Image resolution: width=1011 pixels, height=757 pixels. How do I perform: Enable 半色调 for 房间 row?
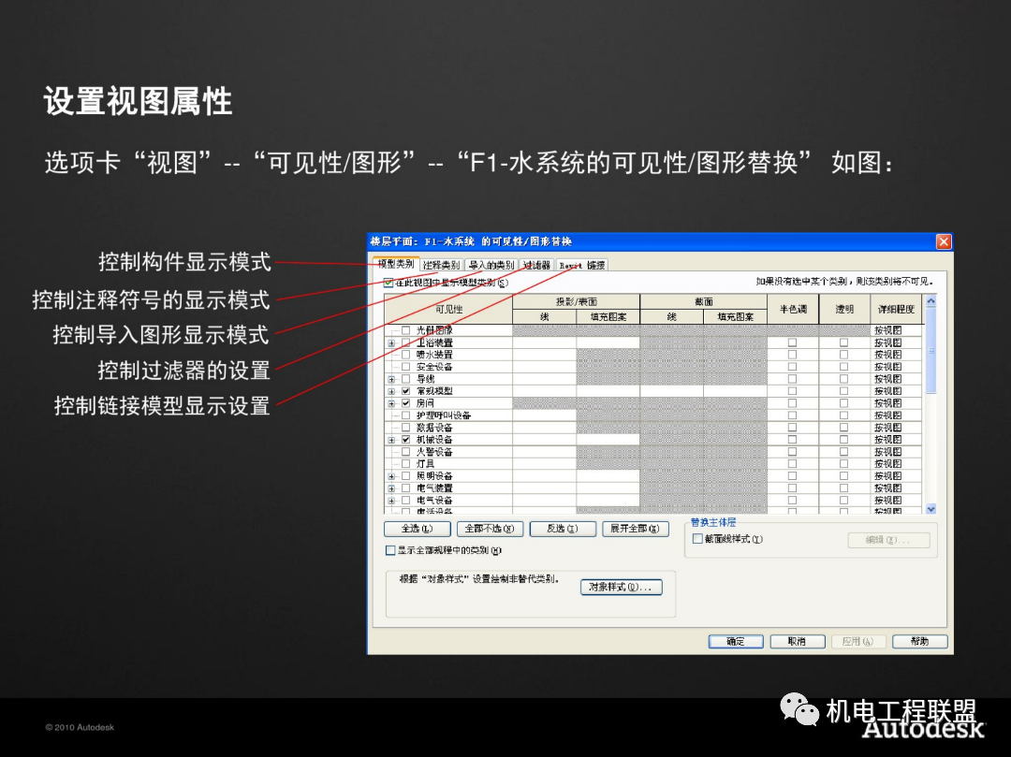point(793,403)
